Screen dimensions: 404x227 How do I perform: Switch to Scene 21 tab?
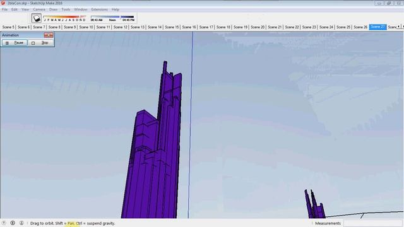[275, 27]
